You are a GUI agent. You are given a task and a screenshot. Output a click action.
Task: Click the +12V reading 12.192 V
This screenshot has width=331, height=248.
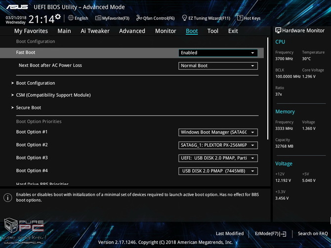[283, 180]
